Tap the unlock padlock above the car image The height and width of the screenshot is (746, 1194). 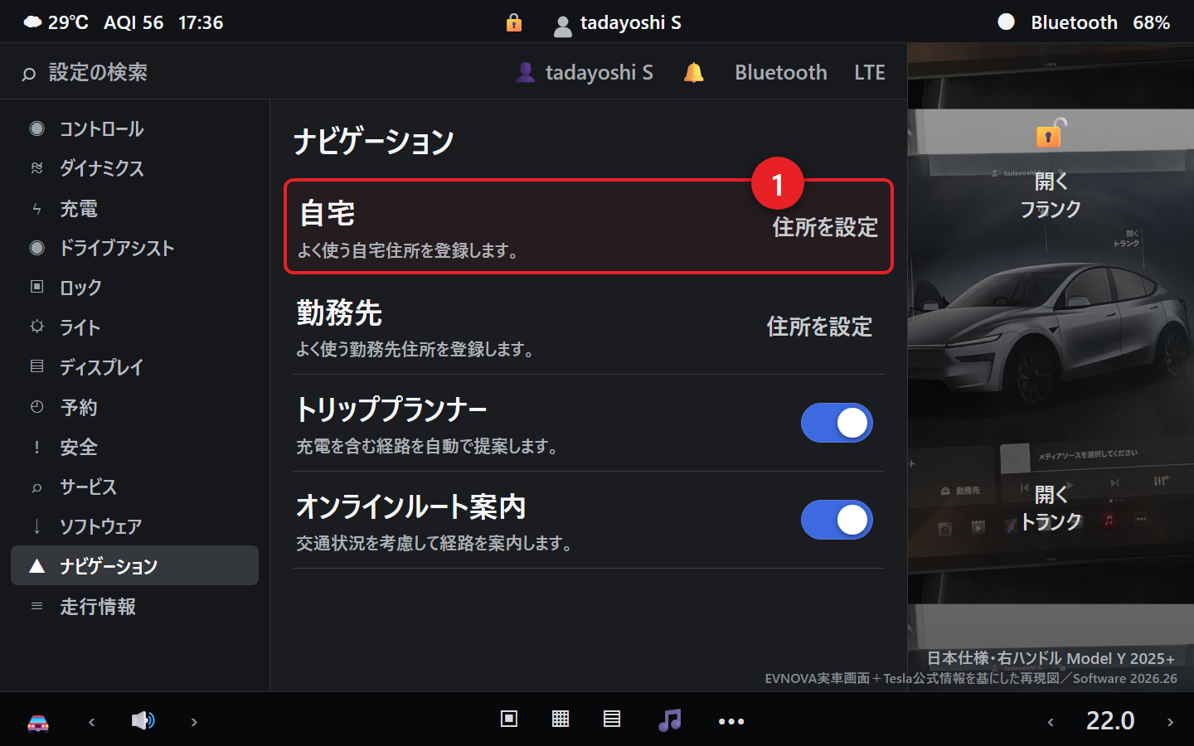[1050, 133]
